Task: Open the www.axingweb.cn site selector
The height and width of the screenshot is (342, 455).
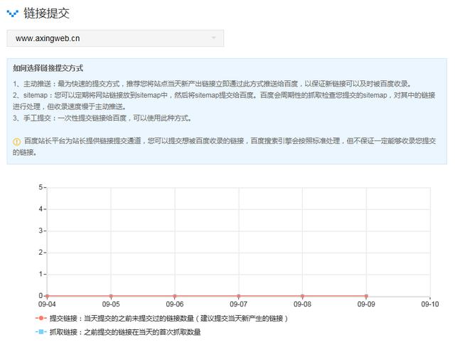Action: tap(114, 38)
